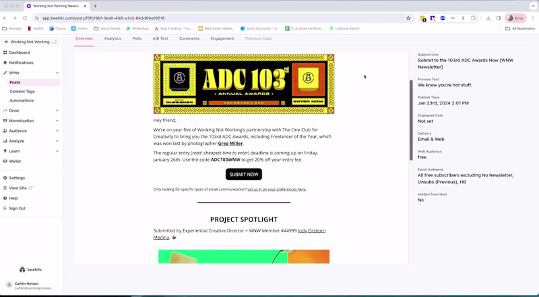Close the Working Not Working tab

pyautogui.click(x=85, y=6)
